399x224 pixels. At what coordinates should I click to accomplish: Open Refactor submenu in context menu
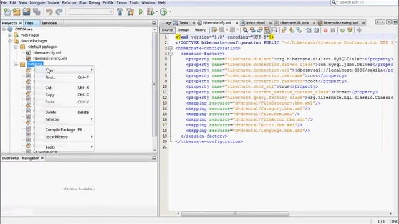(64, 119)
